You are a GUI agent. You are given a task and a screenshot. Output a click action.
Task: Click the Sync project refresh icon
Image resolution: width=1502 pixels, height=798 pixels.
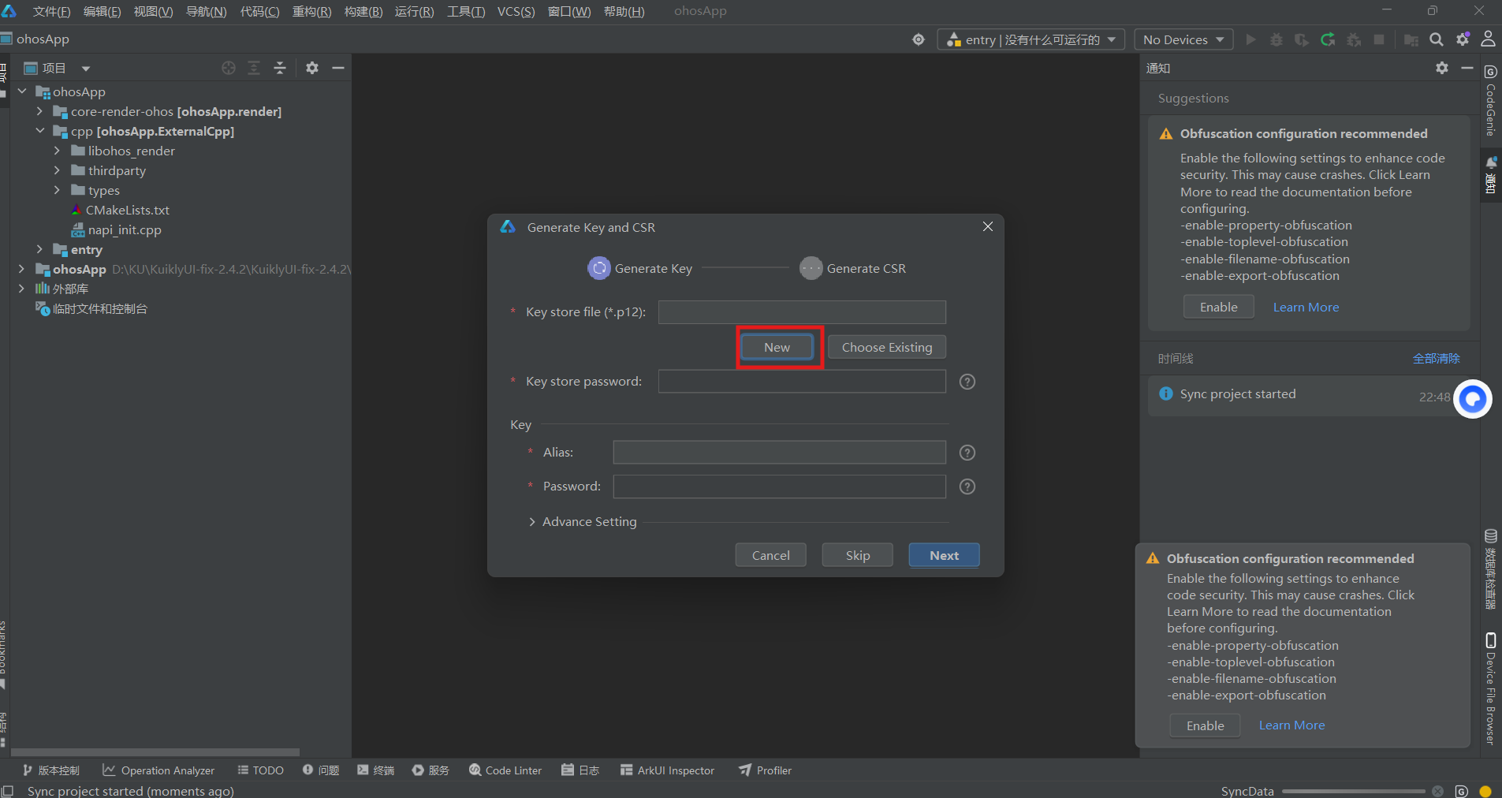coord(1328,39)
